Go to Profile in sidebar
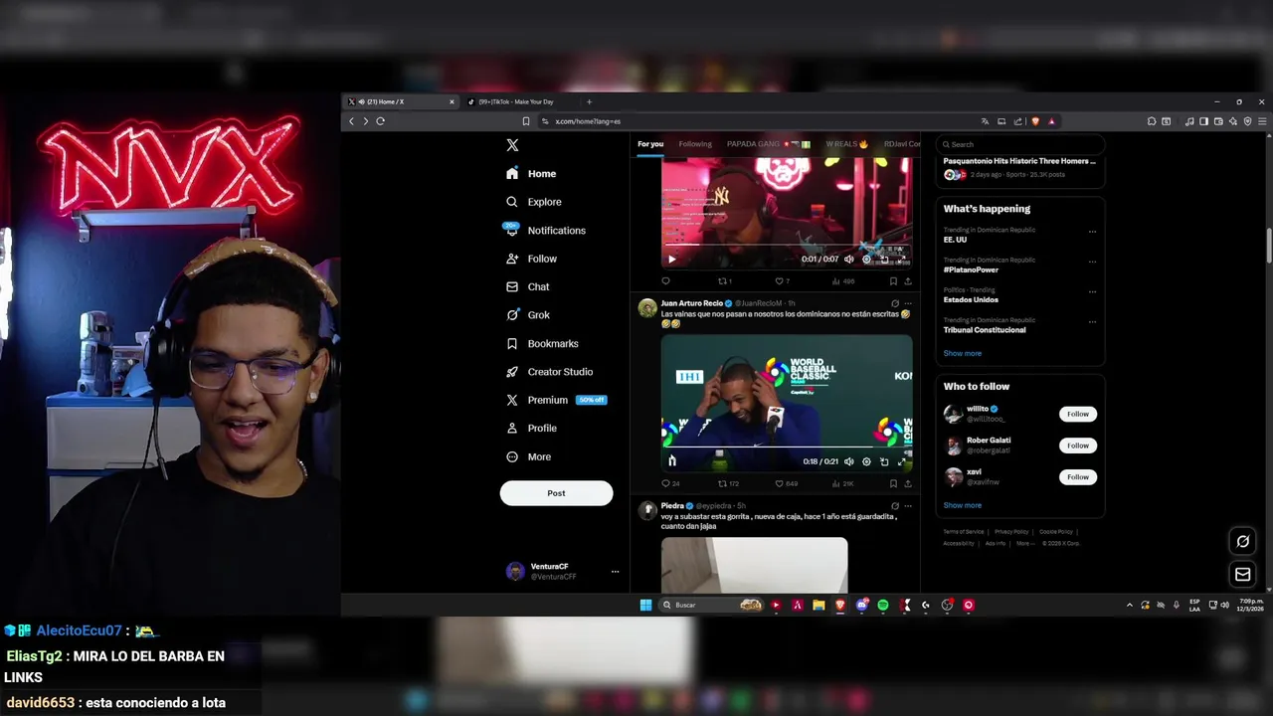This screenshot has height=716, width=1273. click(531, 428)
